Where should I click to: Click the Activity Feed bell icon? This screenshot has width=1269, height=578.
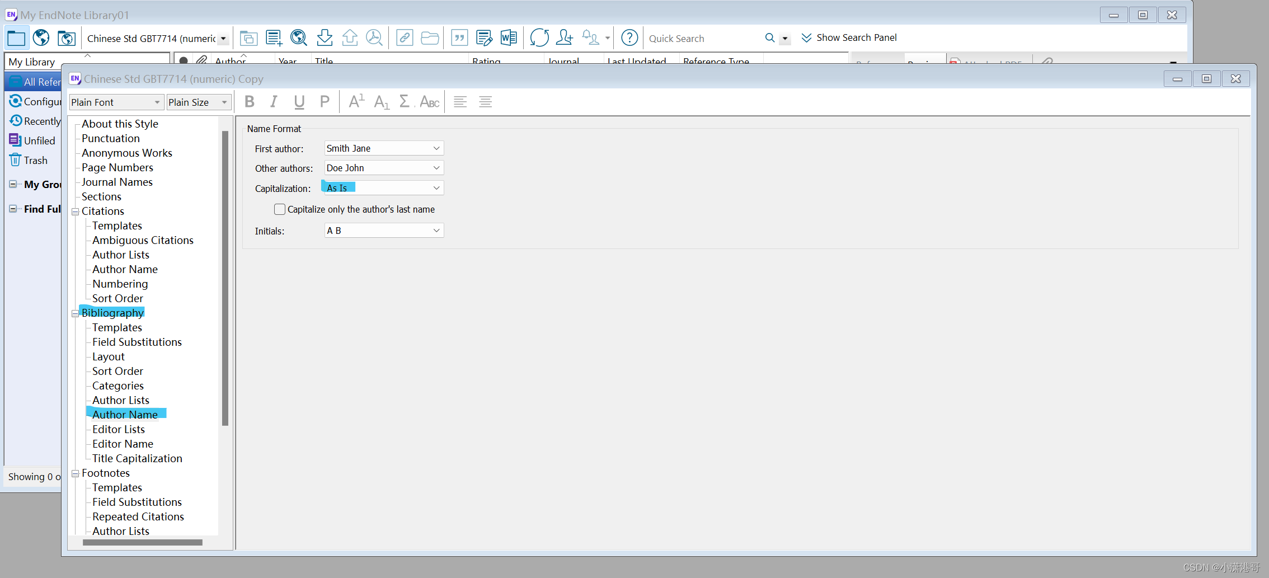pos(591,38)
